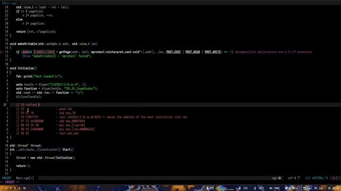Click the clock icon in system bar

click(329, 188)
